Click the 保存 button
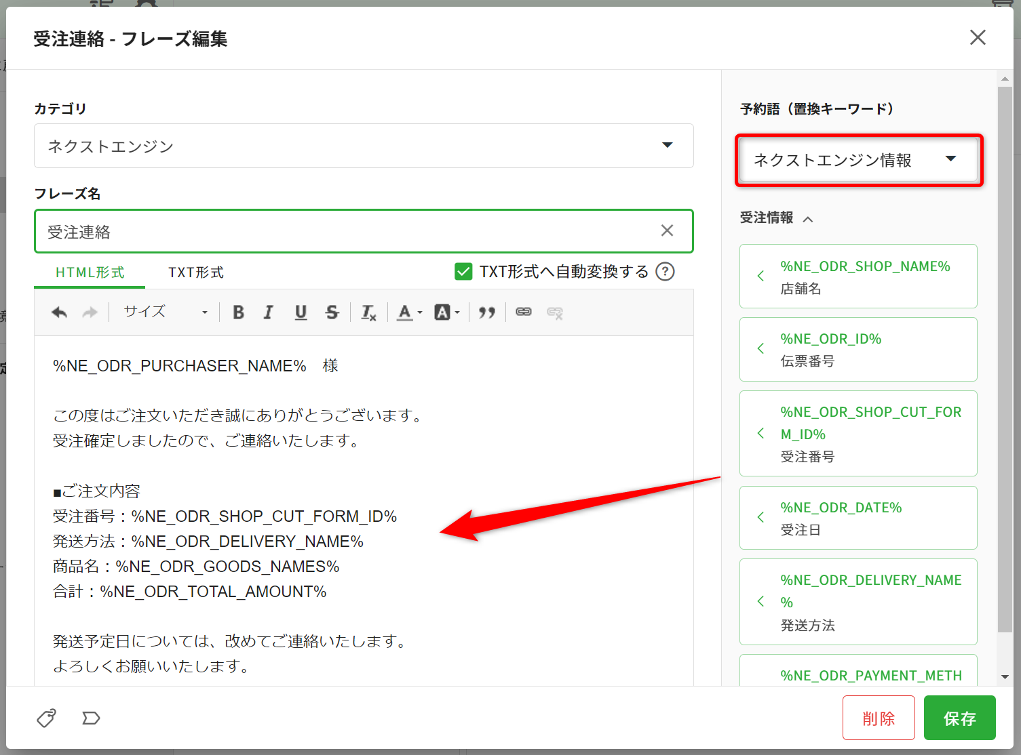 point(959,718)
